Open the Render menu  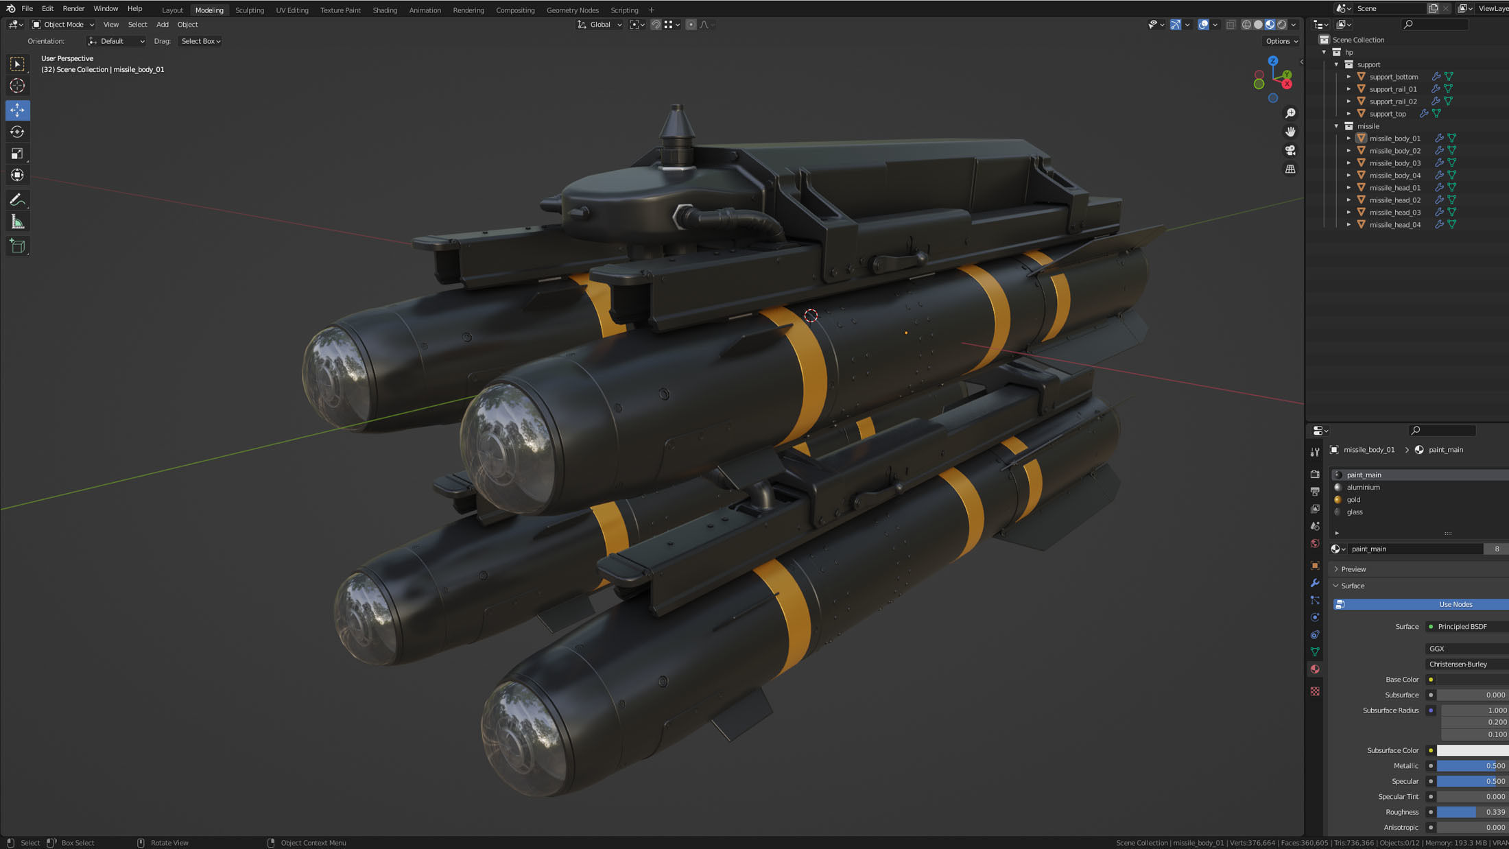click(x=73, y=9)
